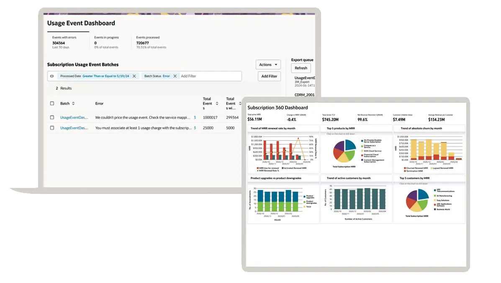
Task: Click the filter search icon in filter bar
Action: (x=52, y=76)
